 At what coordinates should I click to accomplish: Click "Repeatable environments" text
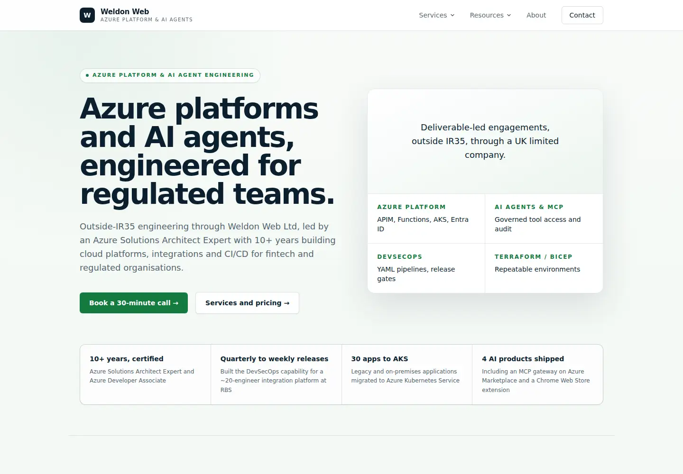point(537,269)
